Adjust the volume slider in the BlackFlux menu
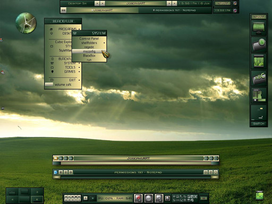This screenshot has width=272, height=204. click(49, 84)
